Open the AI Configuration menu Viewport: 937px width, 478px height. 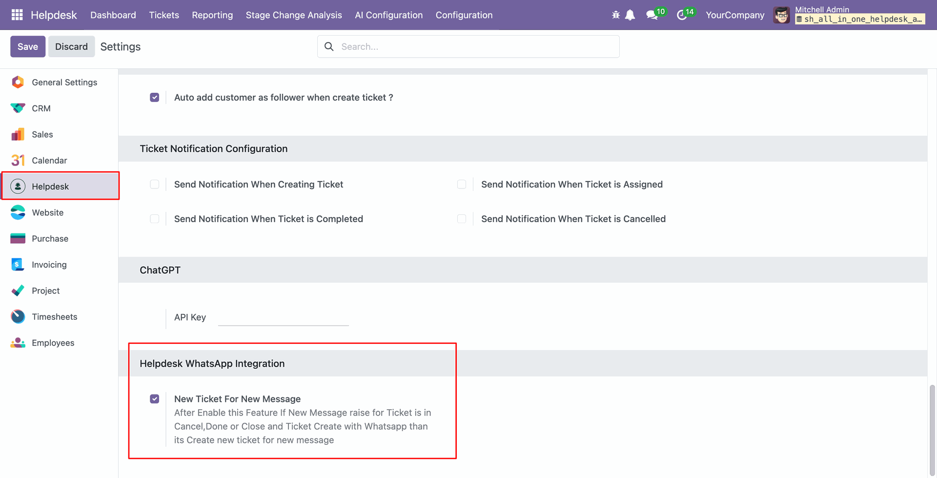[389, 15]
